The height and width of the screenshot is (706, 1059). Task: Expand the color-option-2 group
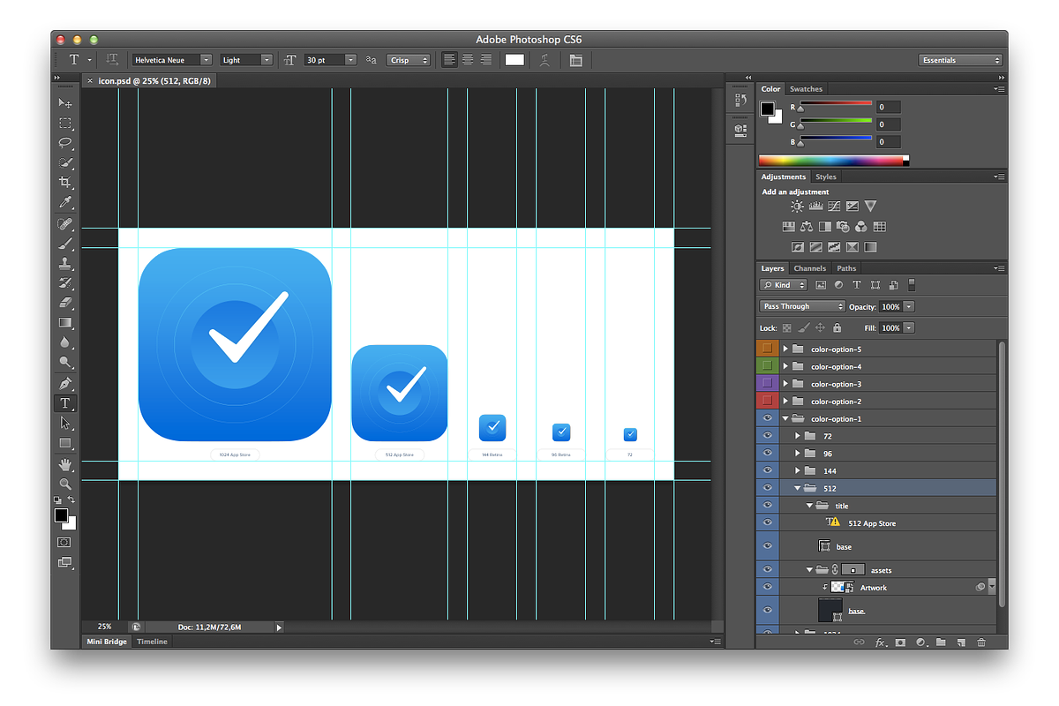[785, 402]
